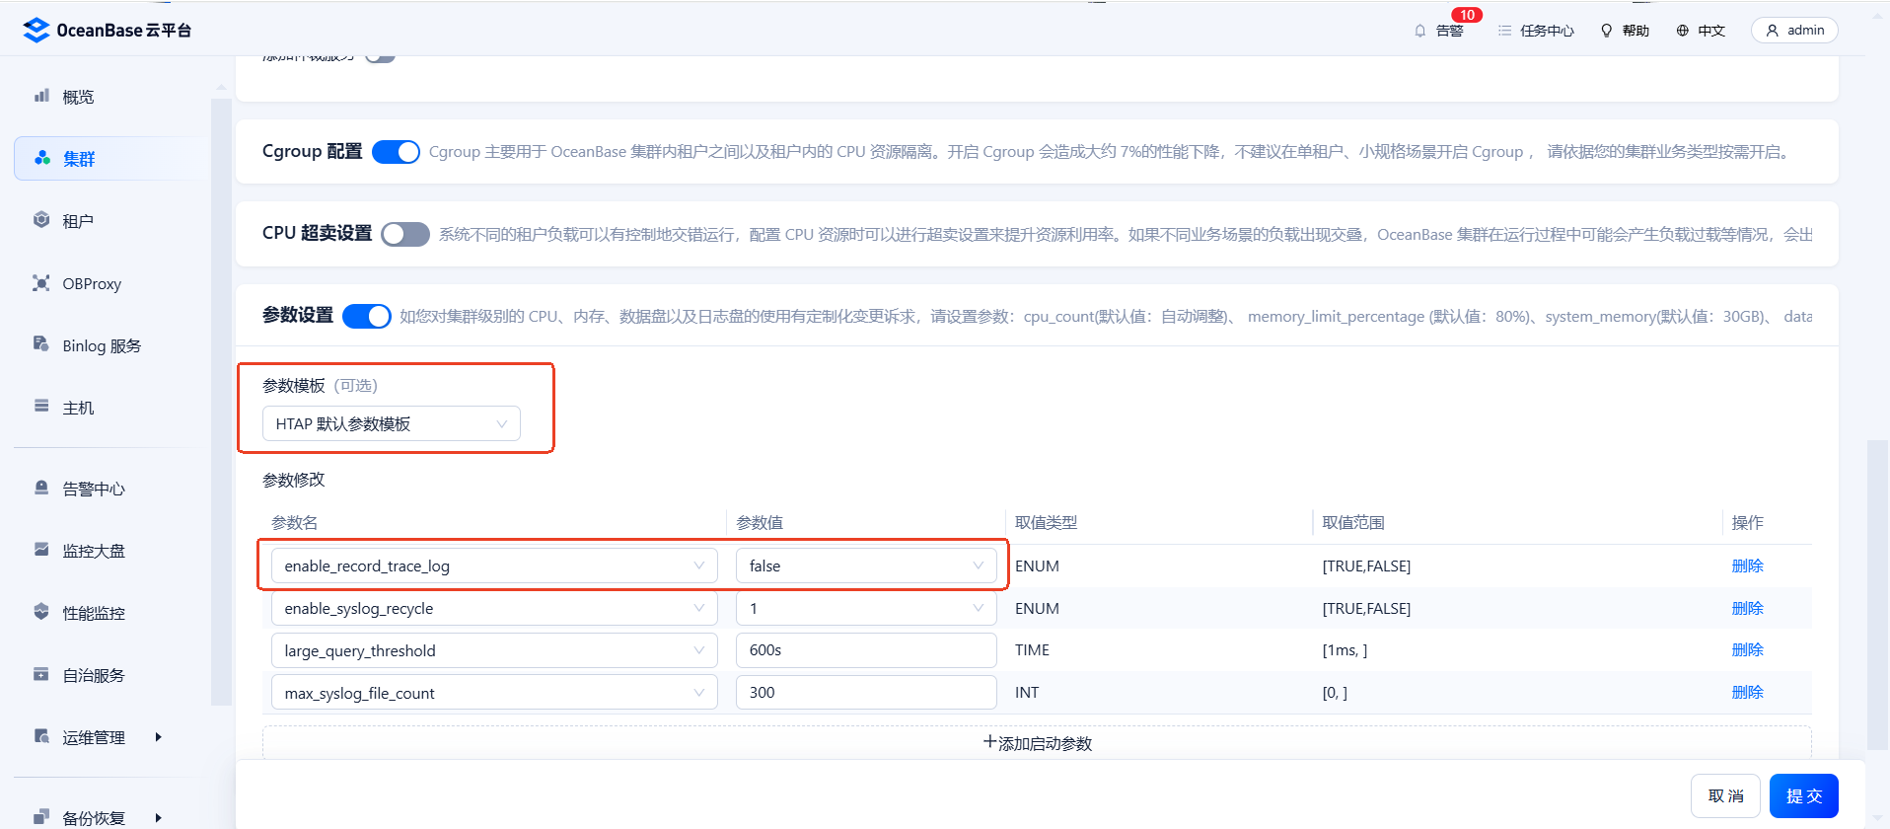Click the sidebar vertical scrollbar
Screen dimensions: 1890x829
221,395
